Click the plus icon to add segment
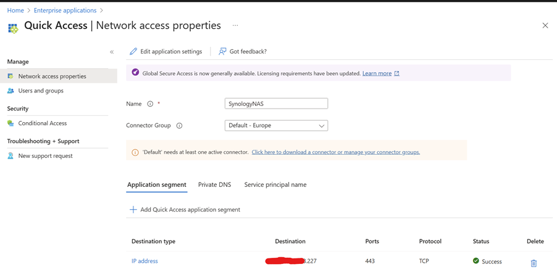Viewport: 557px width, 272px height. coord(133,210)
